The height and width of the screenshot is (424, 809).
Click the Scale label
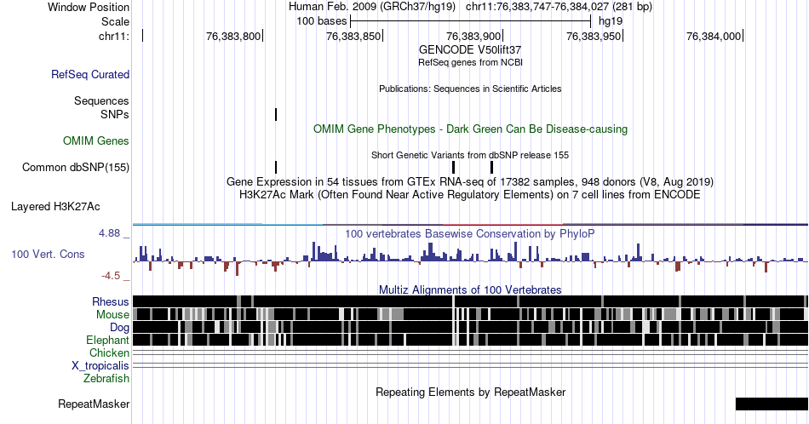(116, 21)
